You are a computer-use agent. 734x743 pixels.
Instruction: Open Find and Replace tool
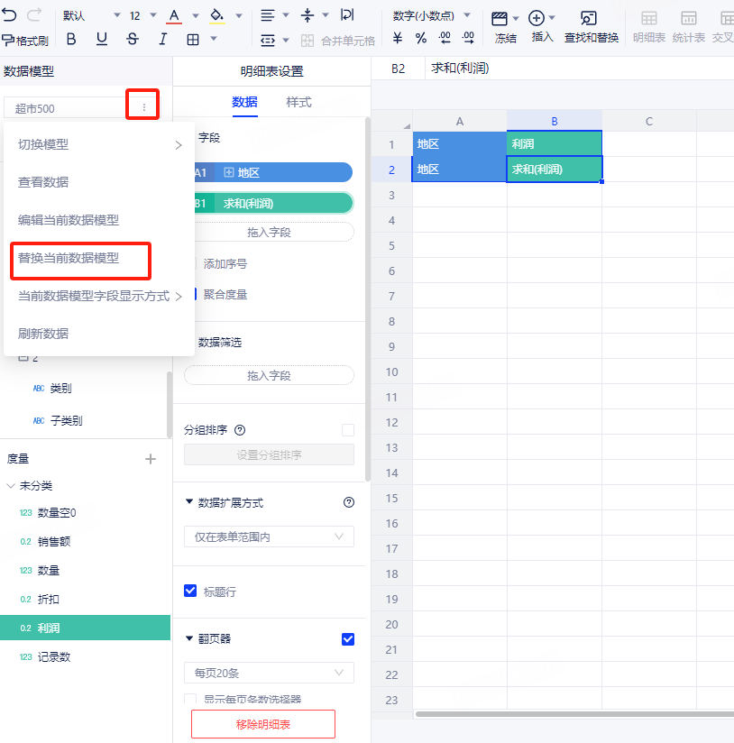click(x=591, y=27)
